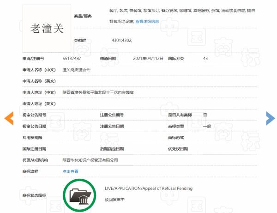277x213 pixels.
Task: Click the 商品/服务 label
Action: [x=83, y=16]
